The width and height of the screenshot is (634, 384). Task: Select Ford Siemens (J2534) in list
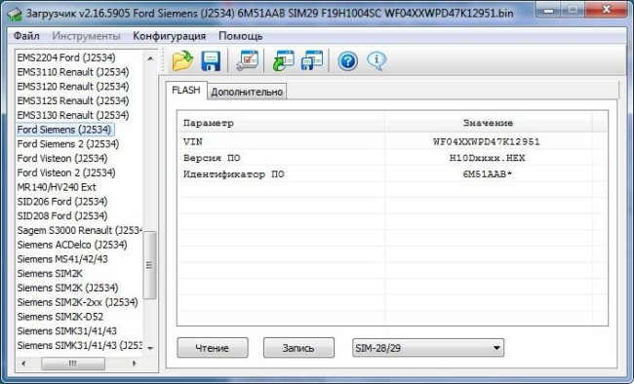[64, 130]
